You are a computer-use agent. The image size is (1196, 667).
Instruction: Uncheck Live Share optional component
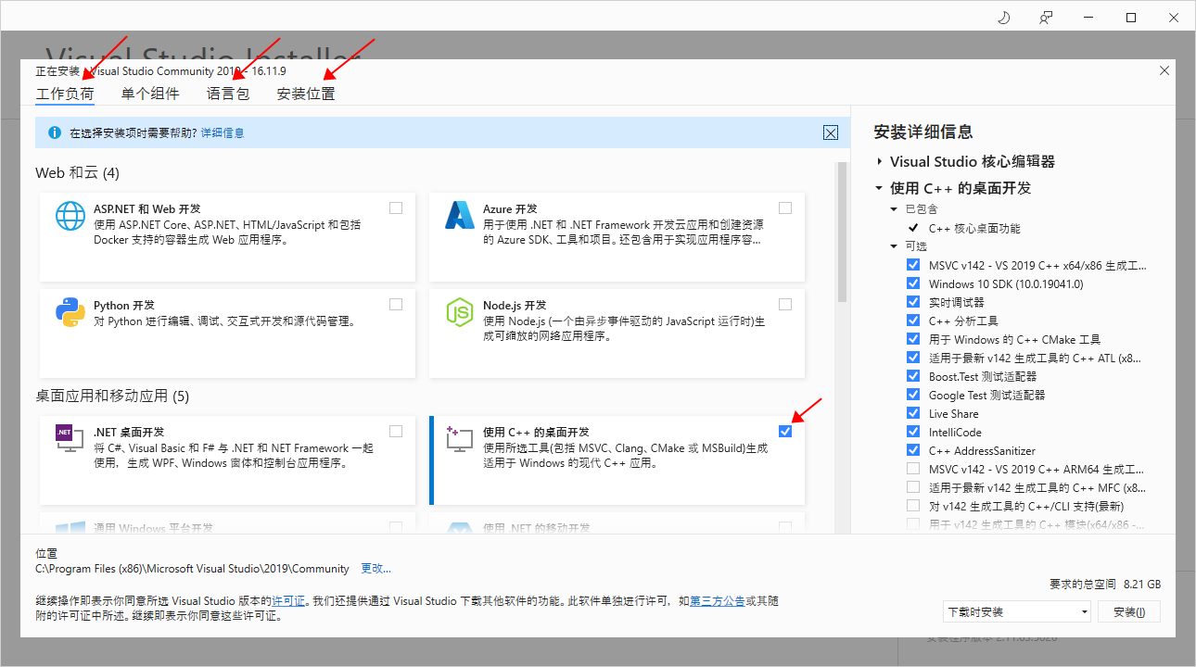[x=913, y=413]
